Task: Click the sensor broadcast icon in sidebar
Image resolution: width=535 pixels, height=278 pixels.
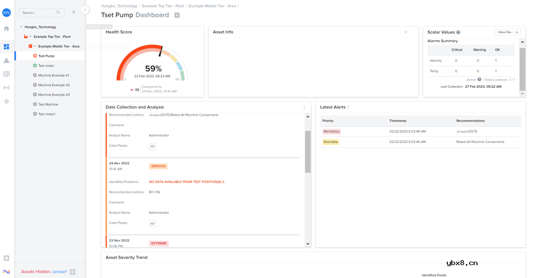Action: pyautogui.click(x=6, y=88)
